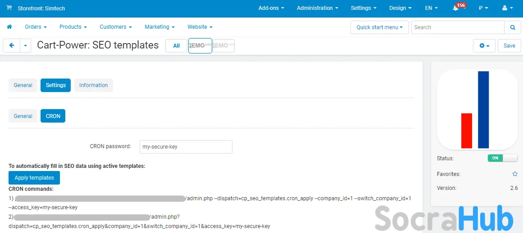The image size is (523, 233).
Task: Click the shopping cart storefront icon
Action: click(x=9, y=8)
